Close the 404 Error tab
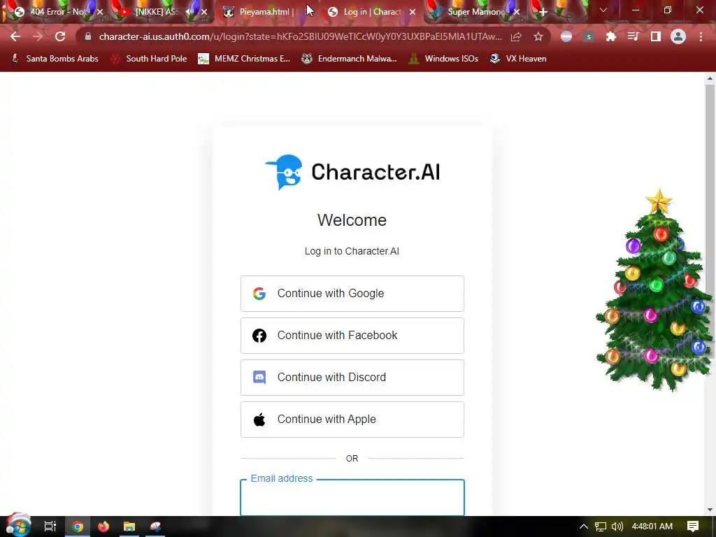 click(x=100, y=12)
